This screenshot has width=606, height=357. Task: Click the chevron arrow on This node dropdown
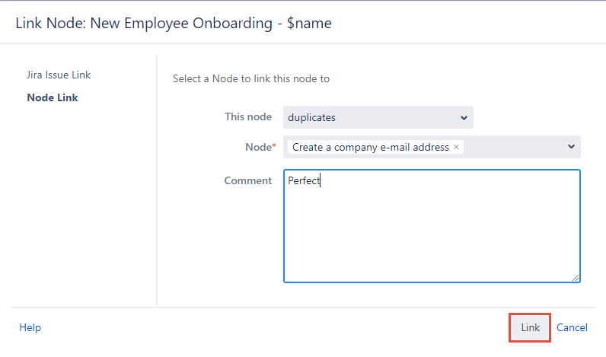[x=464, y=118]
